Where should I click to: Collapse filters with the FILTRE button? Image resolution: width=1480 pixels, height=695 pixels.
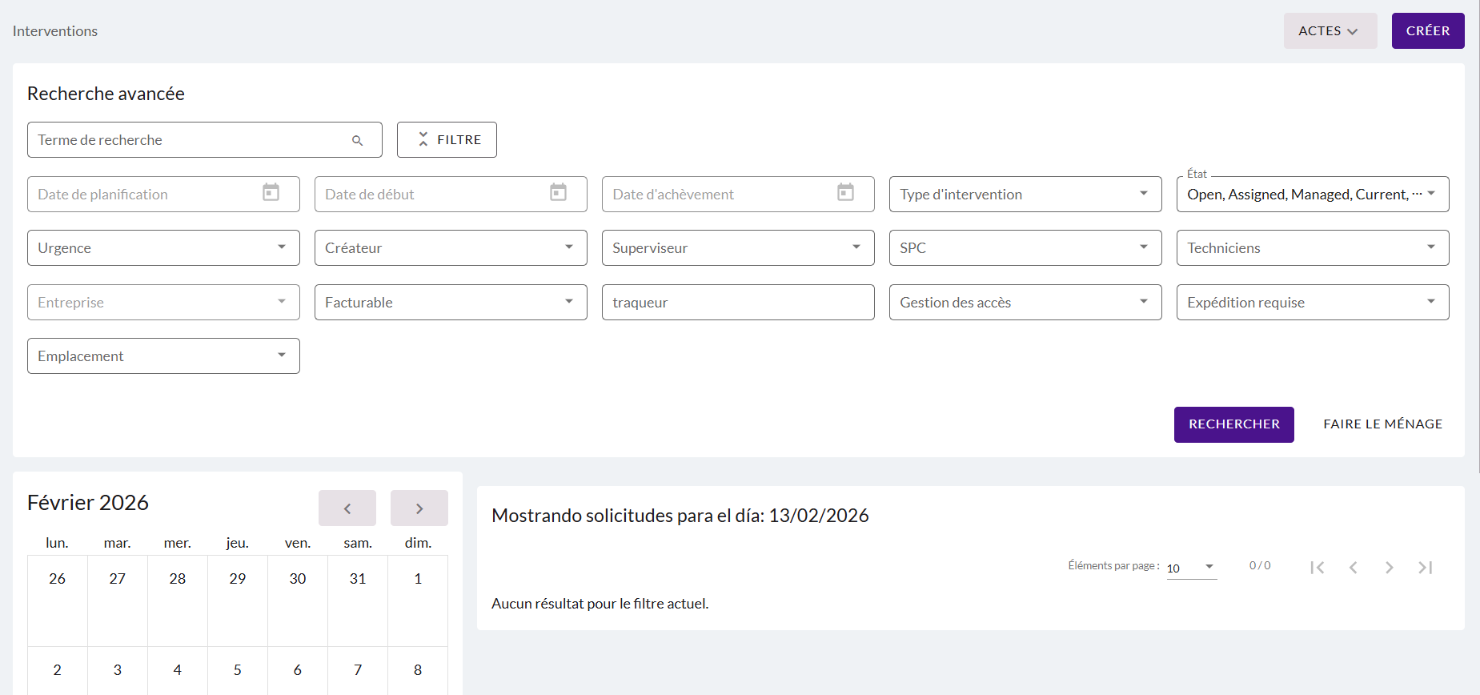tap(447, 140)
